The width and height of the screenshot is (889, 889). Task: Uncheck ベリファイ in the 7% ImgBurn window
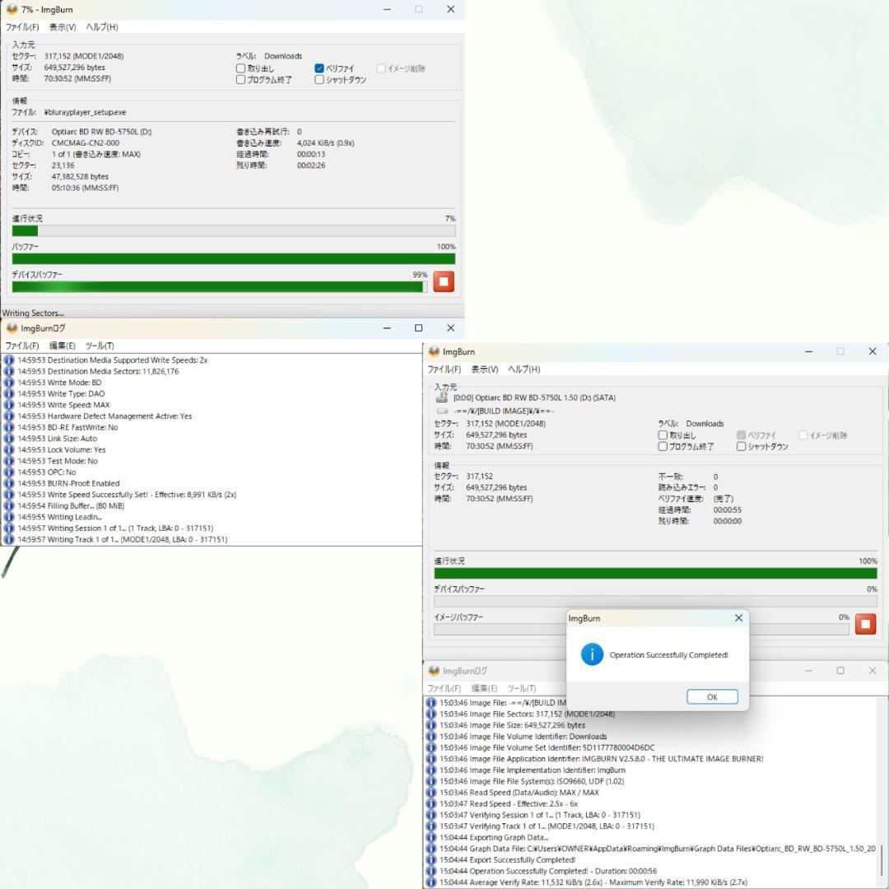tap(319, 68)
